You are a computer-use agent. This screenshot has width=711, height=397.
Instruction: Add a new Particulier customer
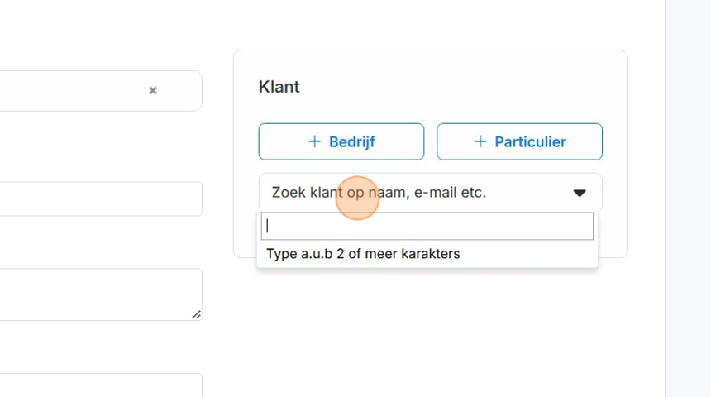[519, 141]
